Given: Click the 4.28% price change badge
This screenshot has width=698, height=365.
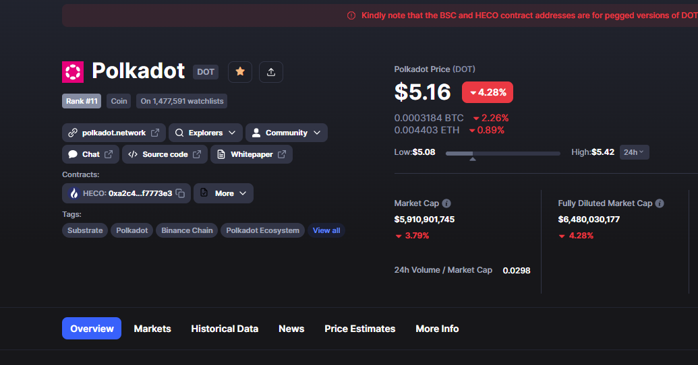Looking at the screenshot, I should click(488, 92).
